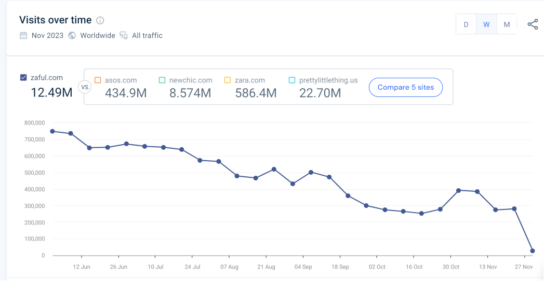Toggle the prettylittlething.us checkbox

click(292, 80)
